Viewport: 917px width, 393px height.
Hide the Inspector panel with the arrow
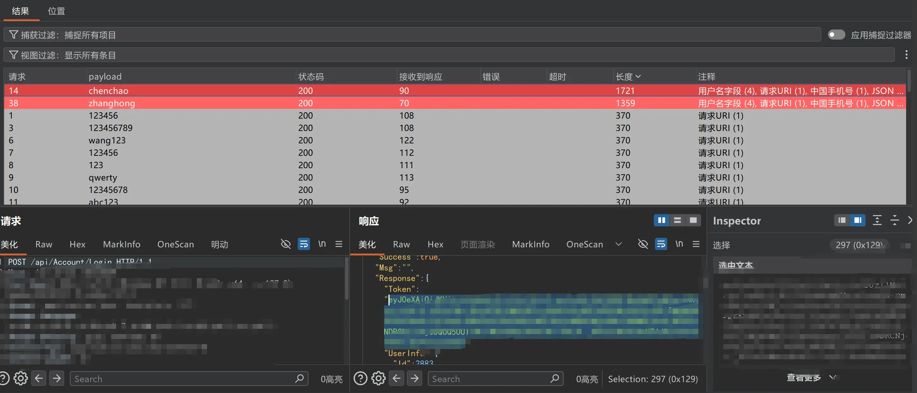[x=910, y=220]
